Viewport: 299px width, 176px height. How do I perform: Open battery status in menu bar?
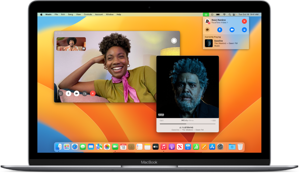pos(218,14)
